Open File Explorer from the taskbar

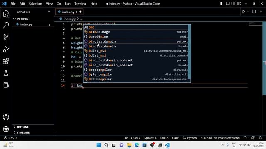click(129, 145)
